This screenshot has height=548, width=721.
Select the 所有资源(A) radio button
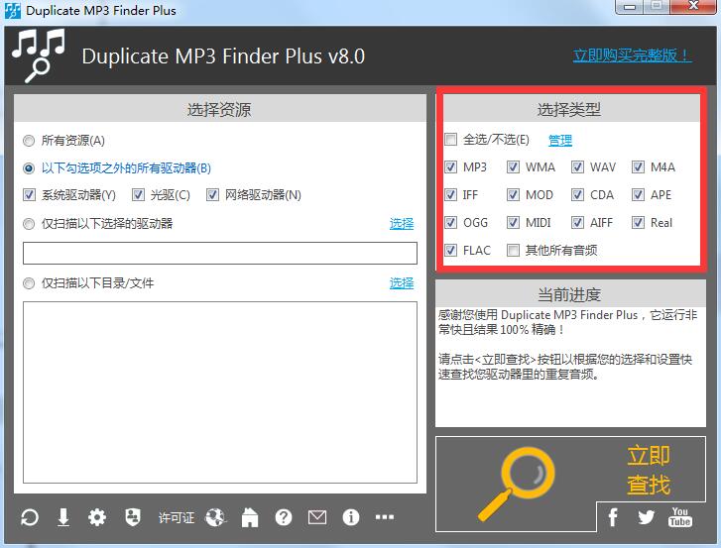coord(29,140)
